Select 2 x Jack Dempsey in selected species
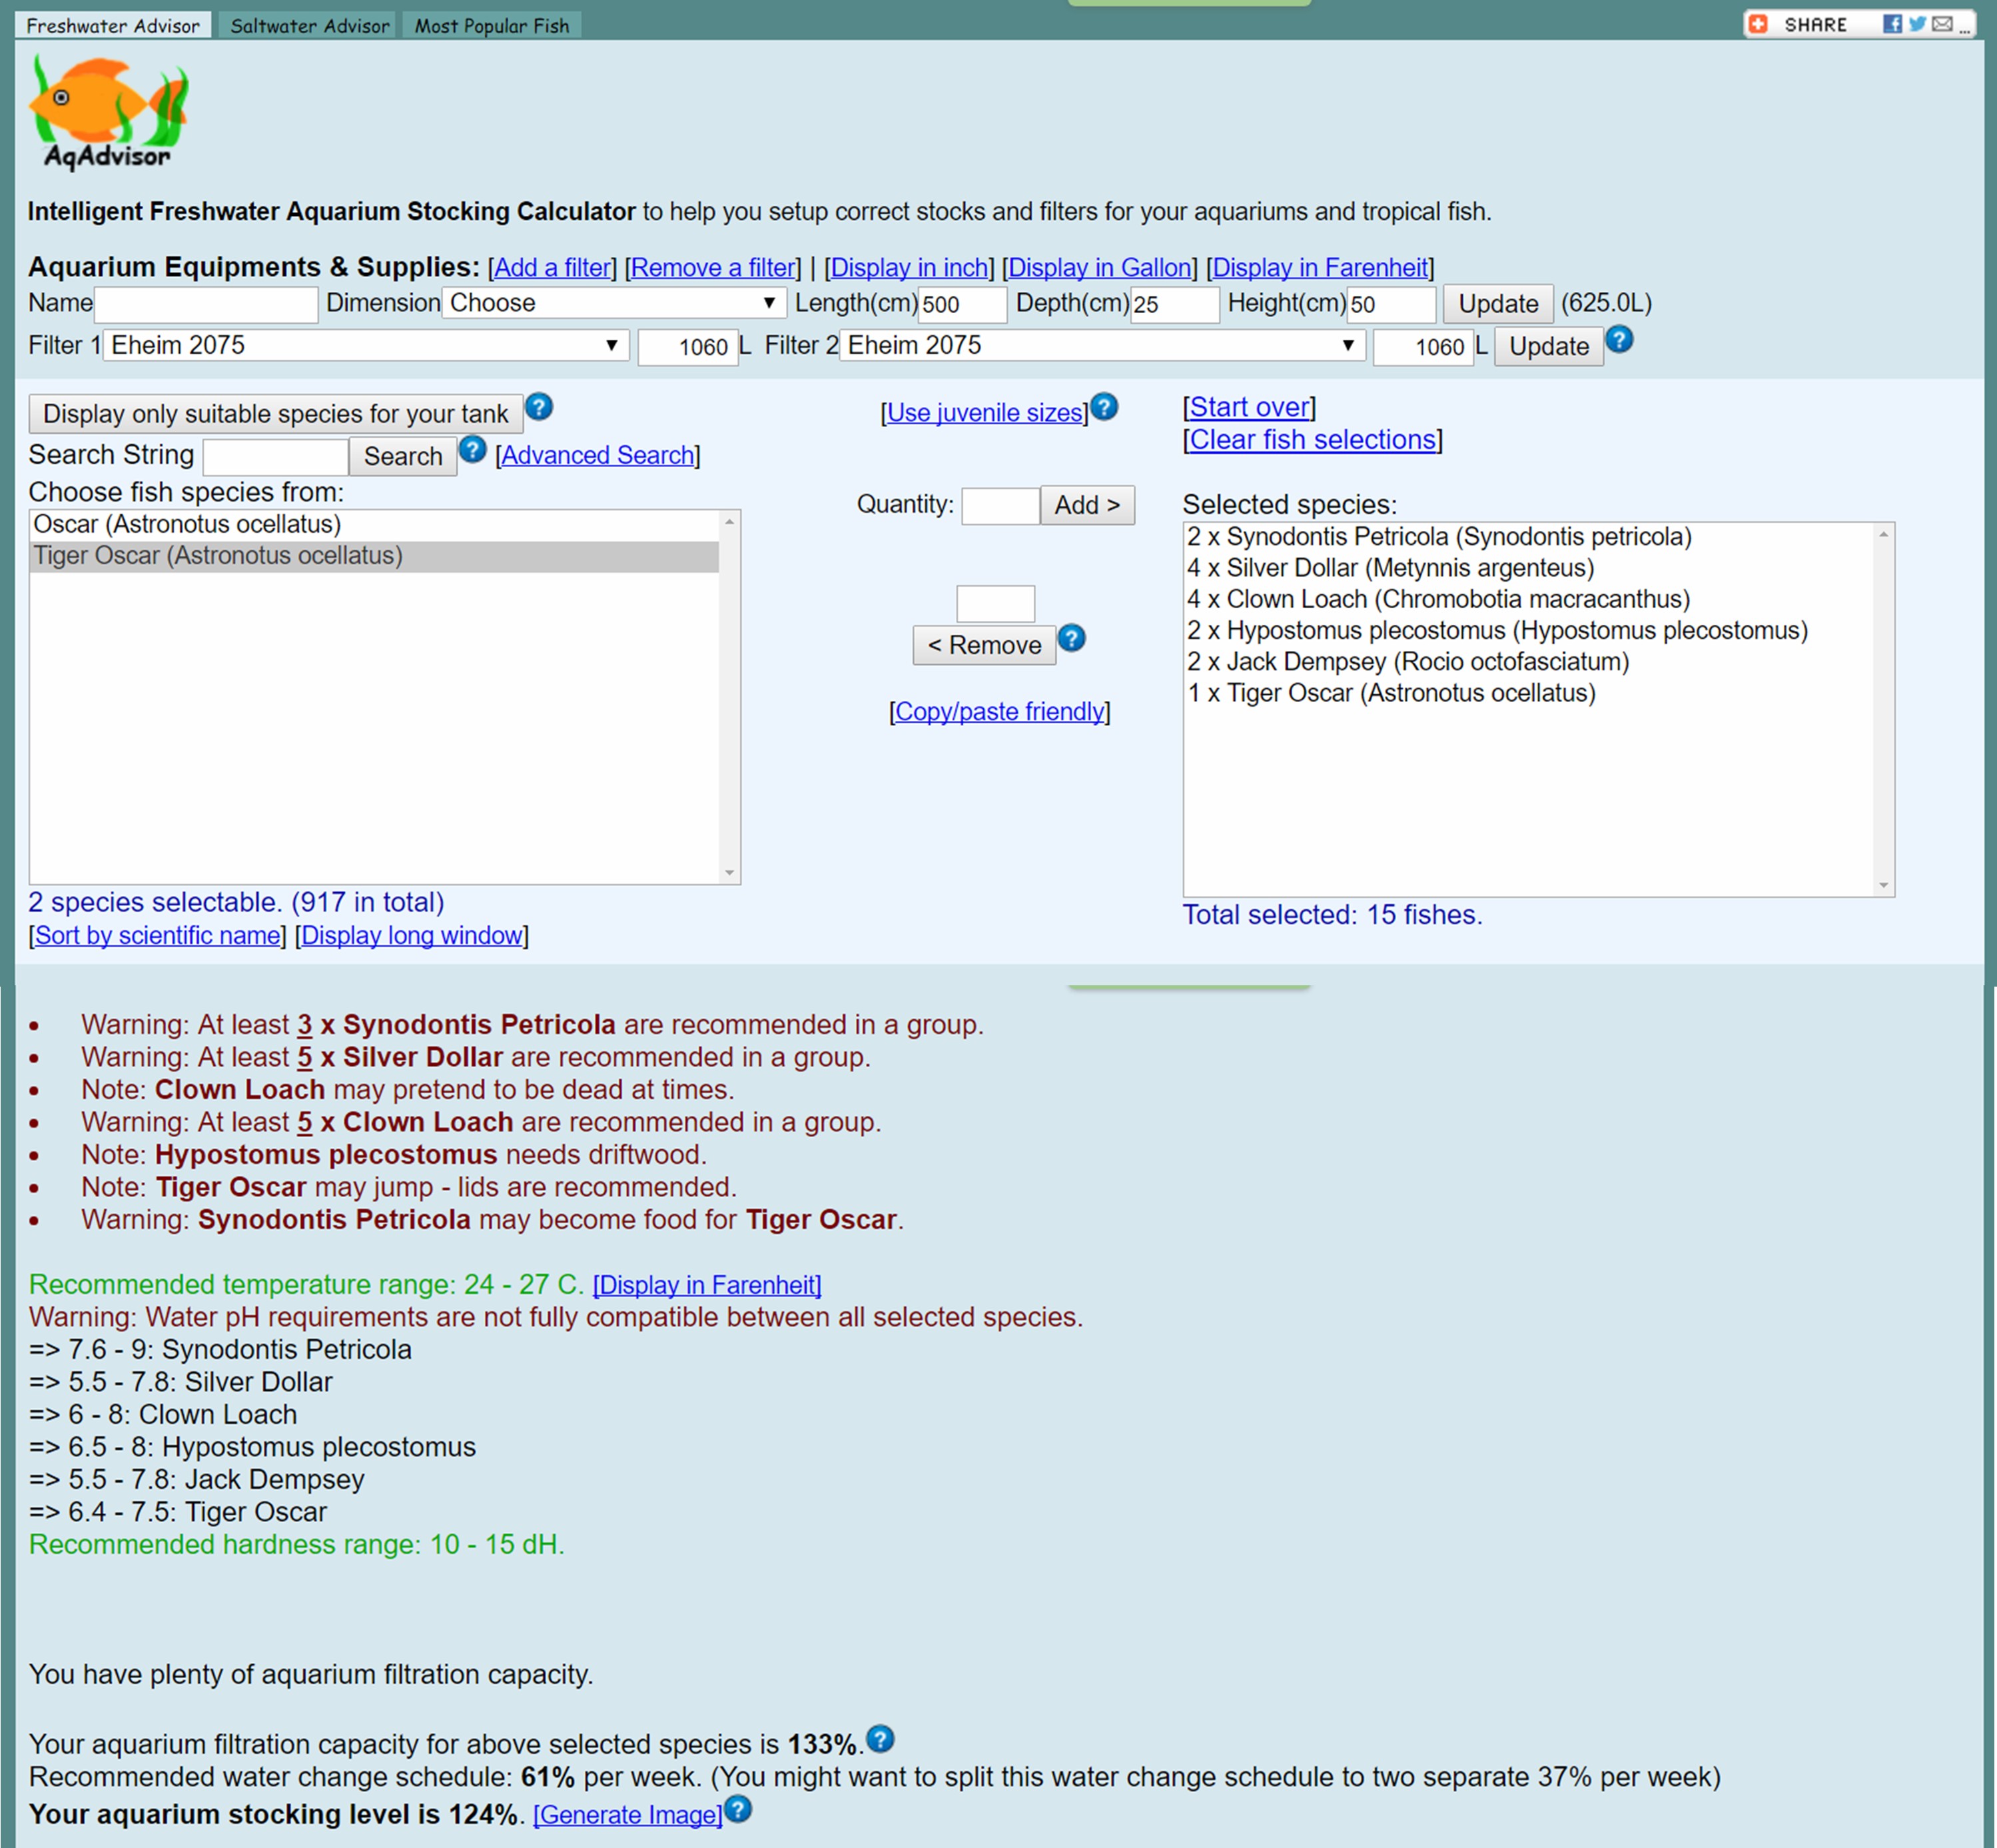 [x=1529, y=662]
